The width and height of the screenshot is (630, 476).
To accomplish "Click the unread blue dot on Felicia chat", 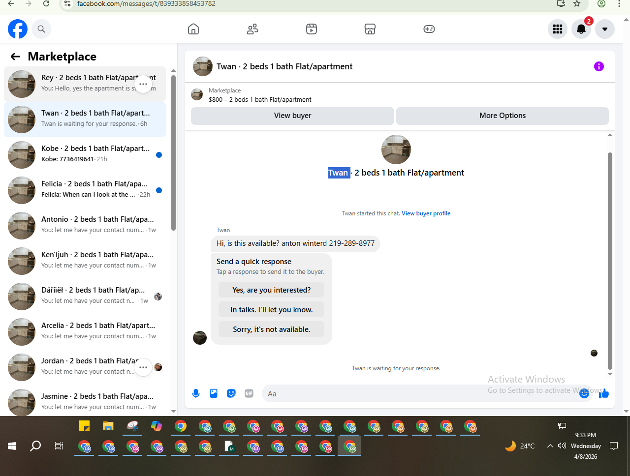I will point(159,190).
